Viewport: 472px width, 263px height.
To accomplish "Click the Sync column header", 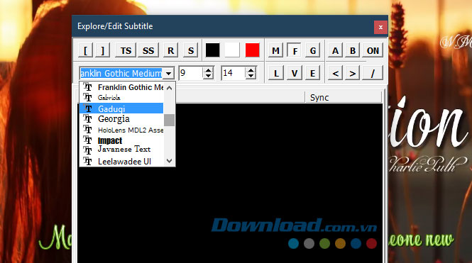I will coord(343,97).
